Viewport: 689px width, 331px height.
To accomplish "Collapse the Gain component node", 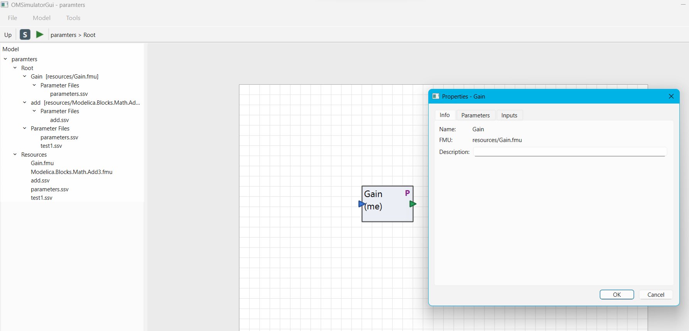I will pyautogui.click(x=25, y=77).
